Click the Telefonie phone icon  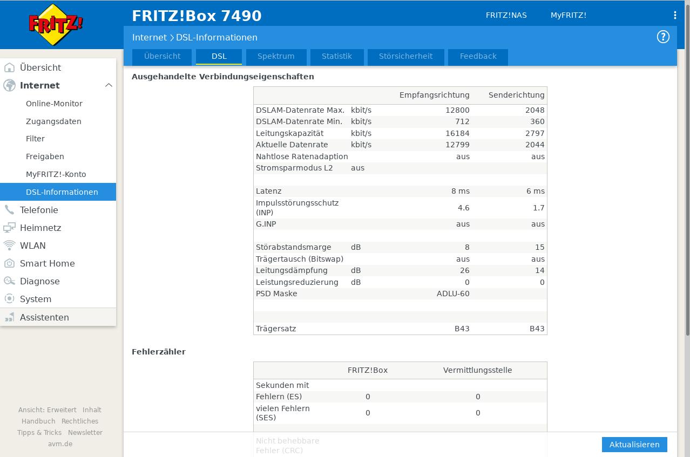coord(9,210)
